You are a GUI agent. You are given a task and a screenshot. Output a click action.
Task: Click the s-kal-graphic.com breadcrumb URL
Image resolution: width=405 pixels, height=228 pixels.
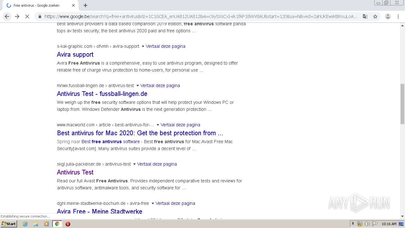[98, 46]
